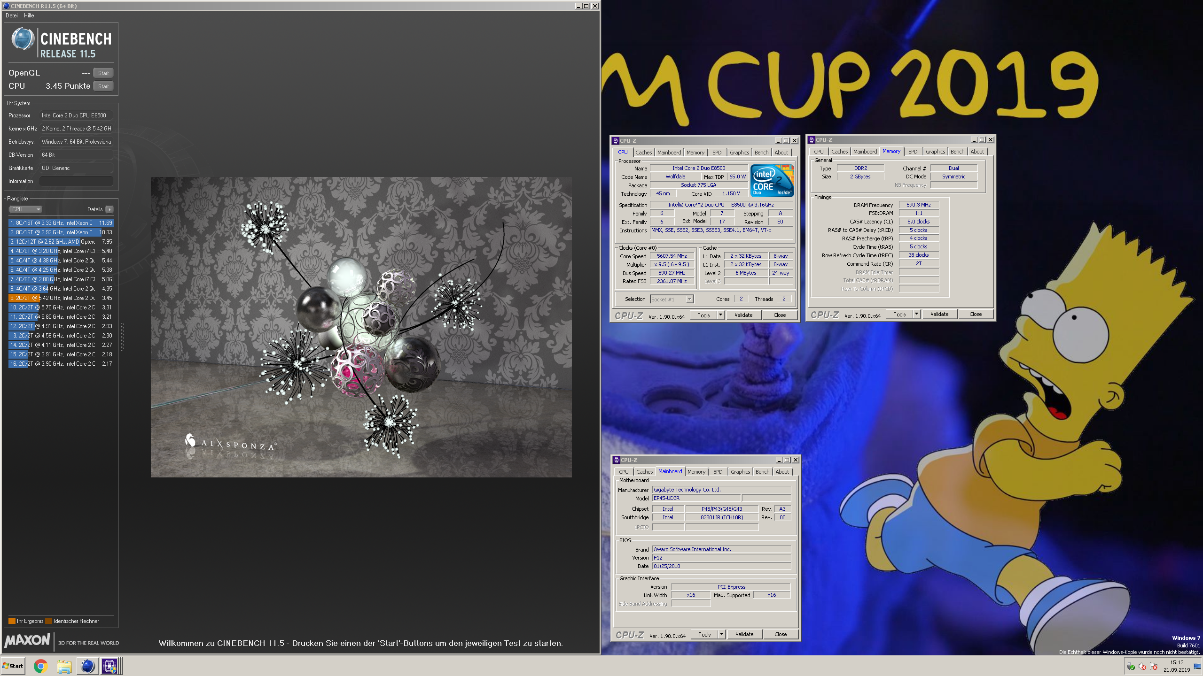Click the rendered scene image
This screenshot has height=676, width=1203.
(361, 327)
